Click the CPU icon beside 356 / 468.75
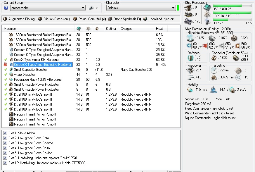Screen dimensions: 255x172 tap(207, 8)
